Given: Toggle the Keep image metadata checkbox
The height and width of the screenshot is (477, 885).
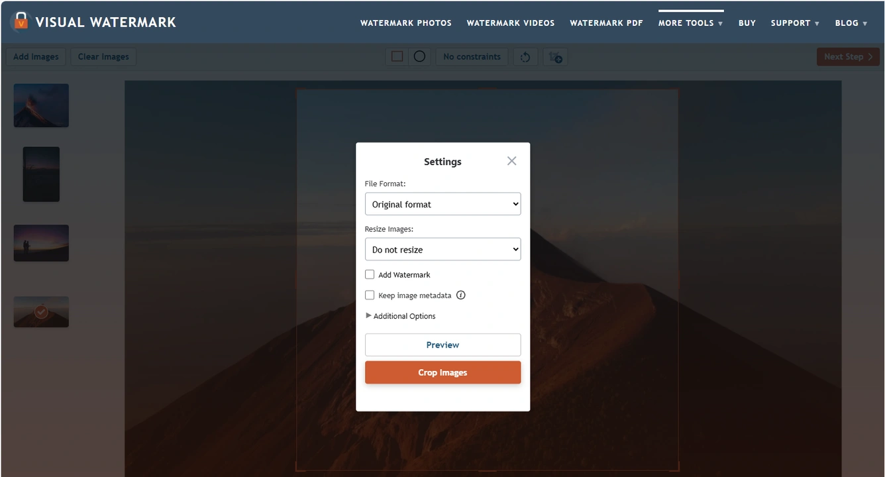Looking at the screenshot, I should coord(370,295).
